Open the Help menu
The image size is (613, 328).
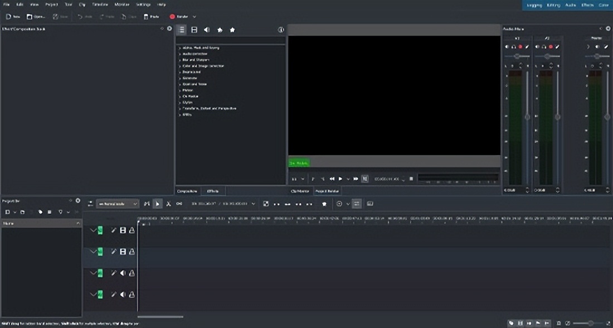click(161, 4)
